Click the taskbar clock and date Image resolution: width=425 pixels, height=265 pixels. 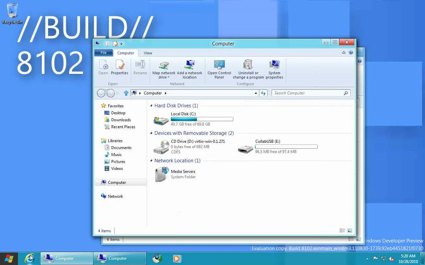[x=408, y=258]
